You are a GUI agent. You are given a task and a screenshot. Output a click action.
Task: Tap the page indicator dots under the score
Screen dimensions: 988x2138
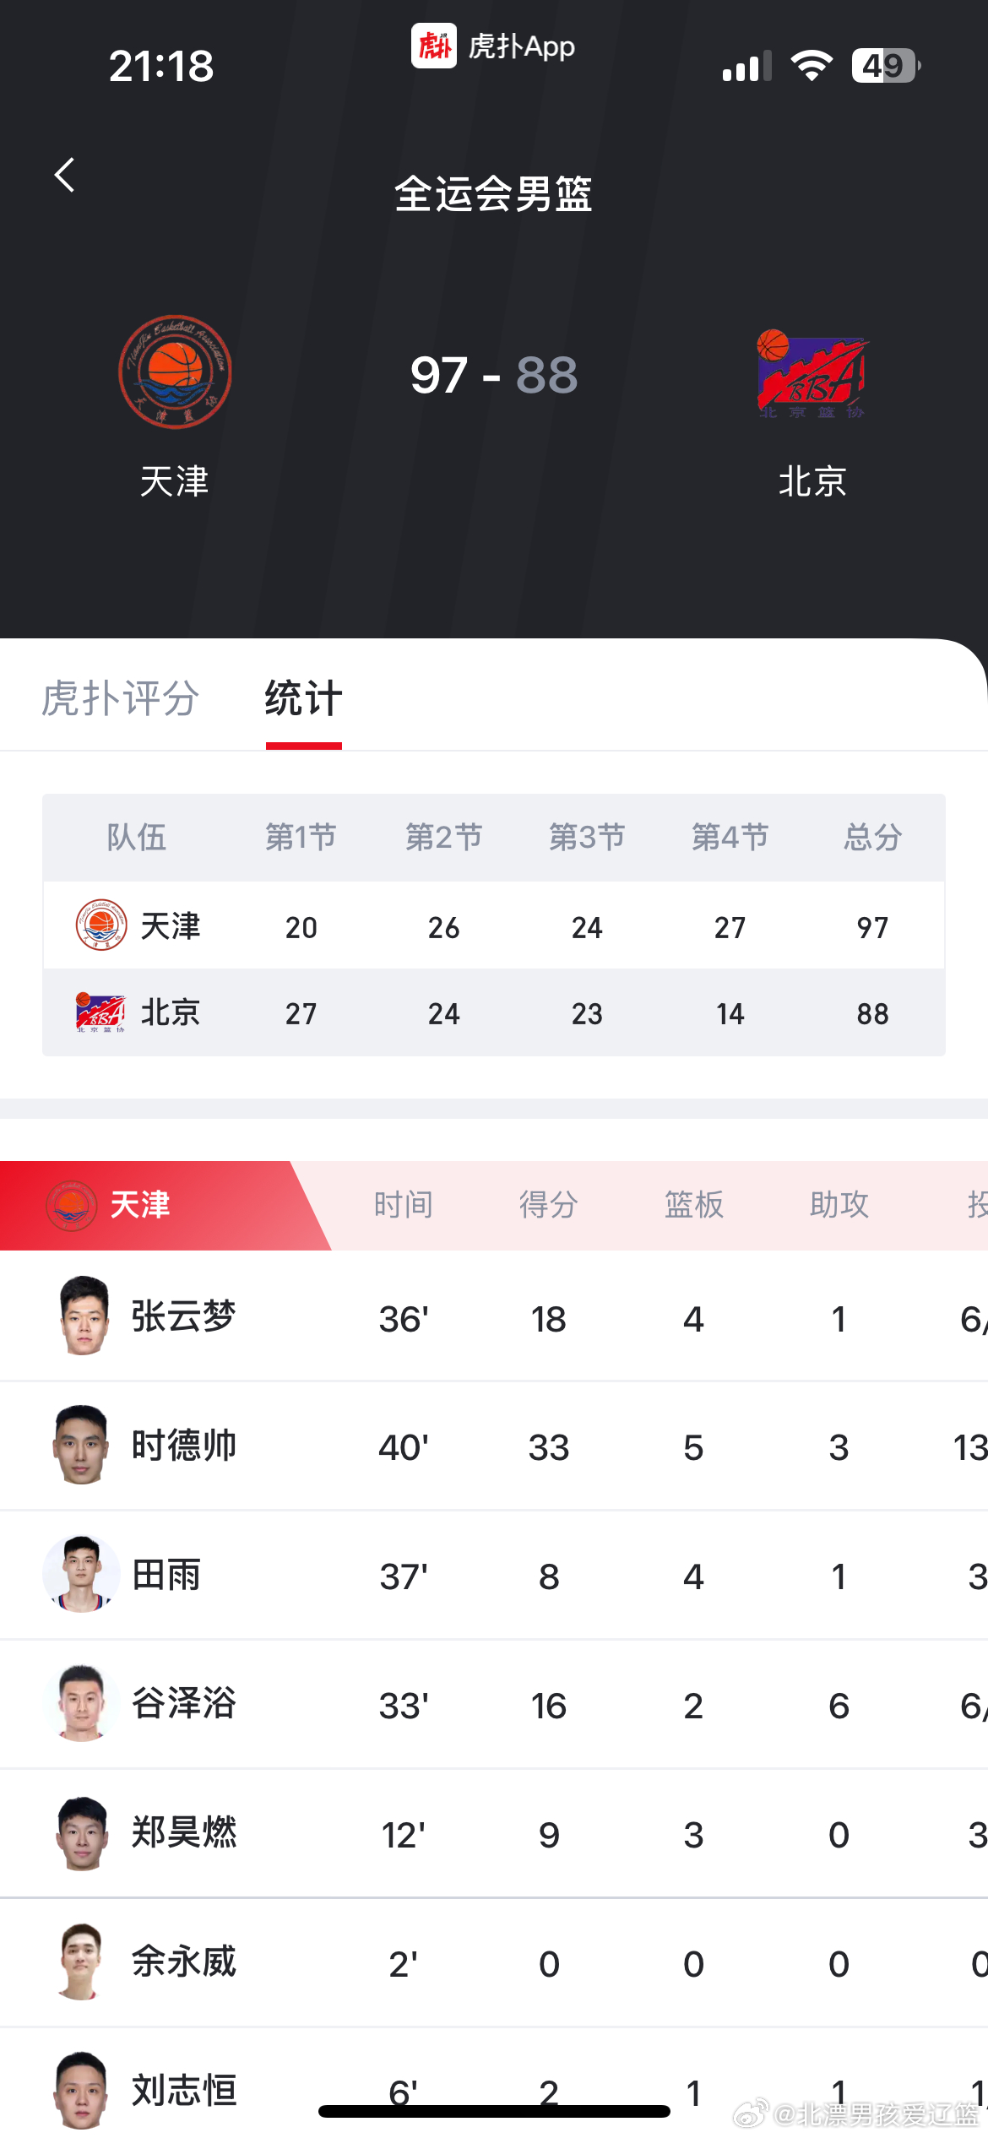pos(494,549)
